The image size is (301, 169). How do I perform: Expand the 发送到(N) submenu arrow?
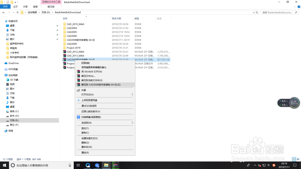pos(132,123)
